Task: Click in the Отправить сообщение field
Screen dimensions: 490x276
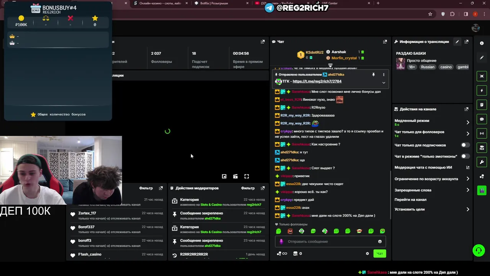Action: pos(330,242)
